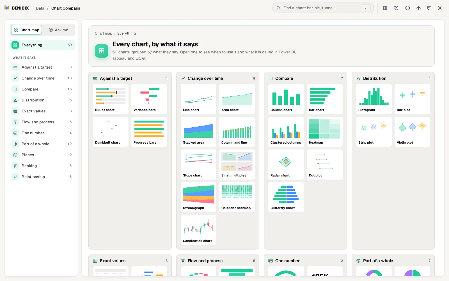Open the Candlestick chart card
The height and width of the screenshot is (281, 449).
click(198, 230)
